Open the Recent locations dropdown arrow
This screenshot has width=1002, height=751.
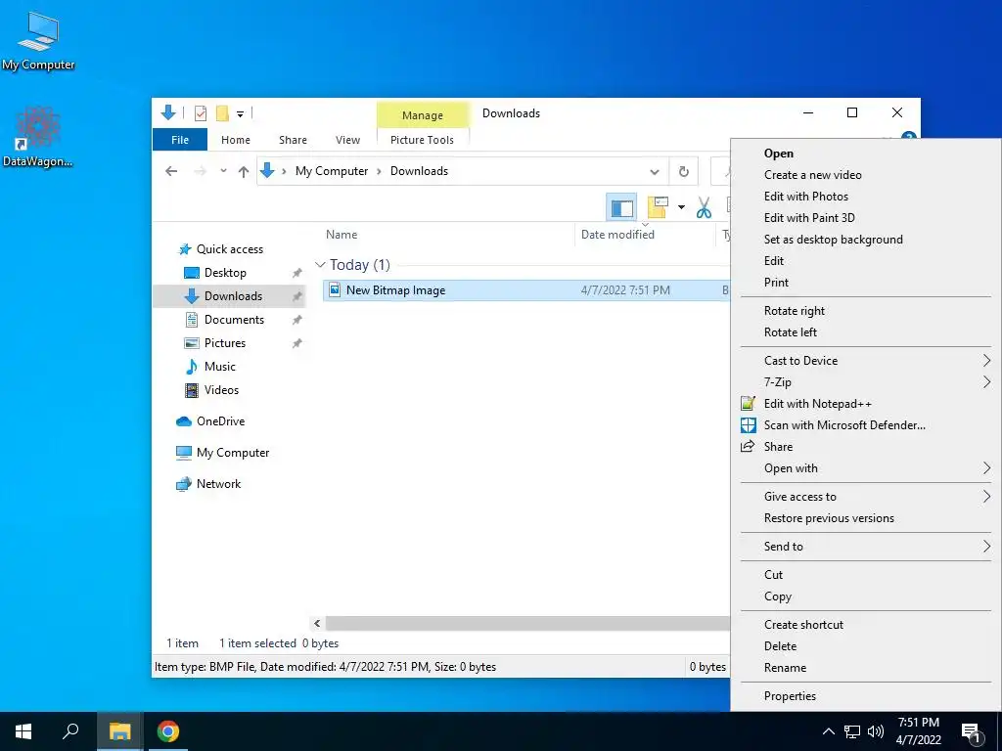point(223,171)
